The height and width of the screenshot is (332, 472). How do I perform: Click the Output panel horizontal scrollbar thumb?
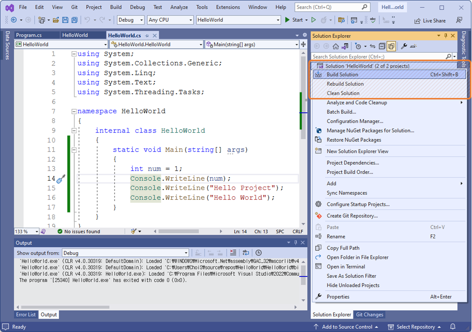pyautogui.click(x=65, y=307)
